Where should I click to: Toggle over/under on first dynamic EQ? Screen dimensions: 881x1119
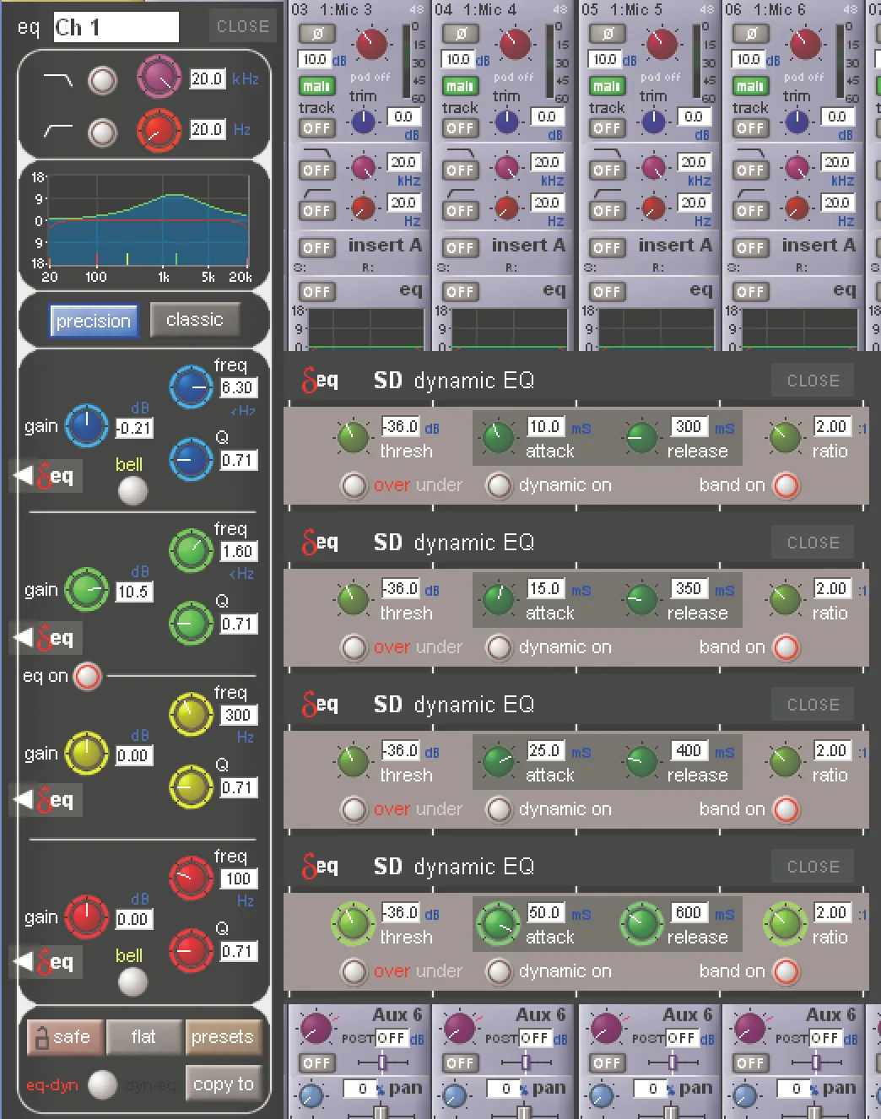click(353, 485)
